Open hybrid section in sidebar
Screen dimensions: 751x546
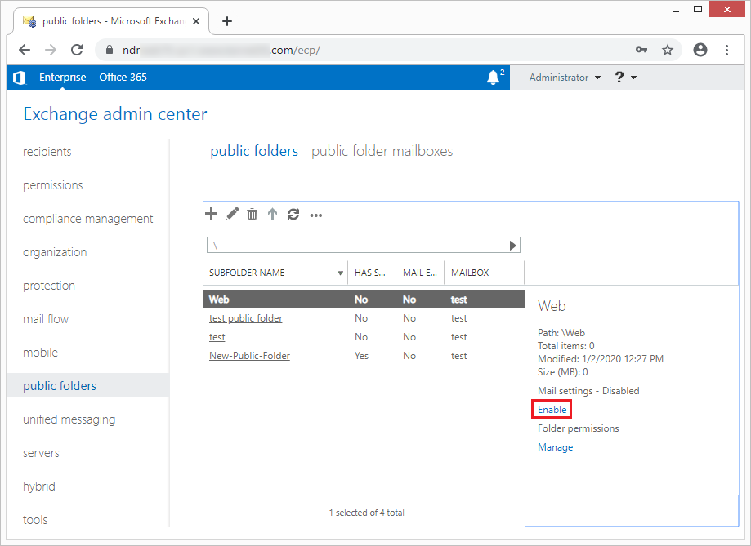pyautogui.click(x=39, y=486)
